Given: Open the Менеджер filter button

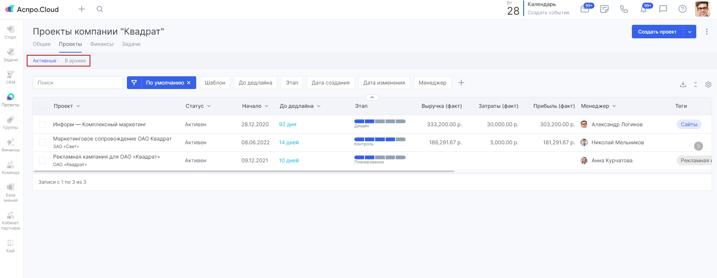Looking at the screenshot, I should [432, 83].
